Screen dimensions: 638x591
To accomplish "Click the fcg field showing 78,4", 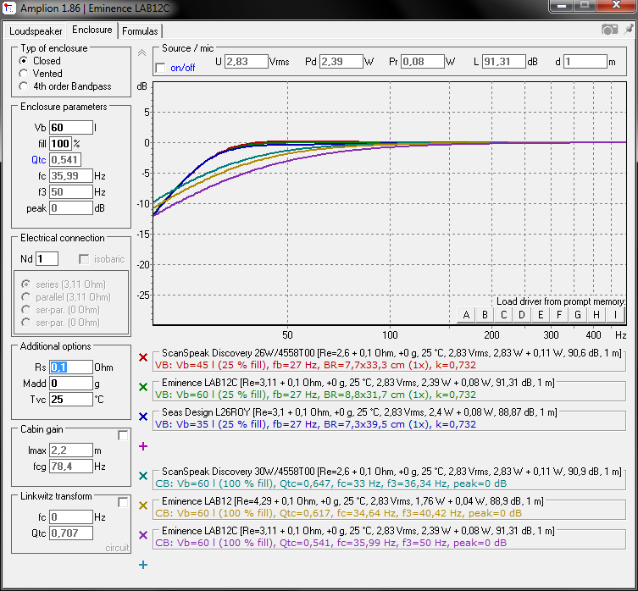I will tap(71, 467).
